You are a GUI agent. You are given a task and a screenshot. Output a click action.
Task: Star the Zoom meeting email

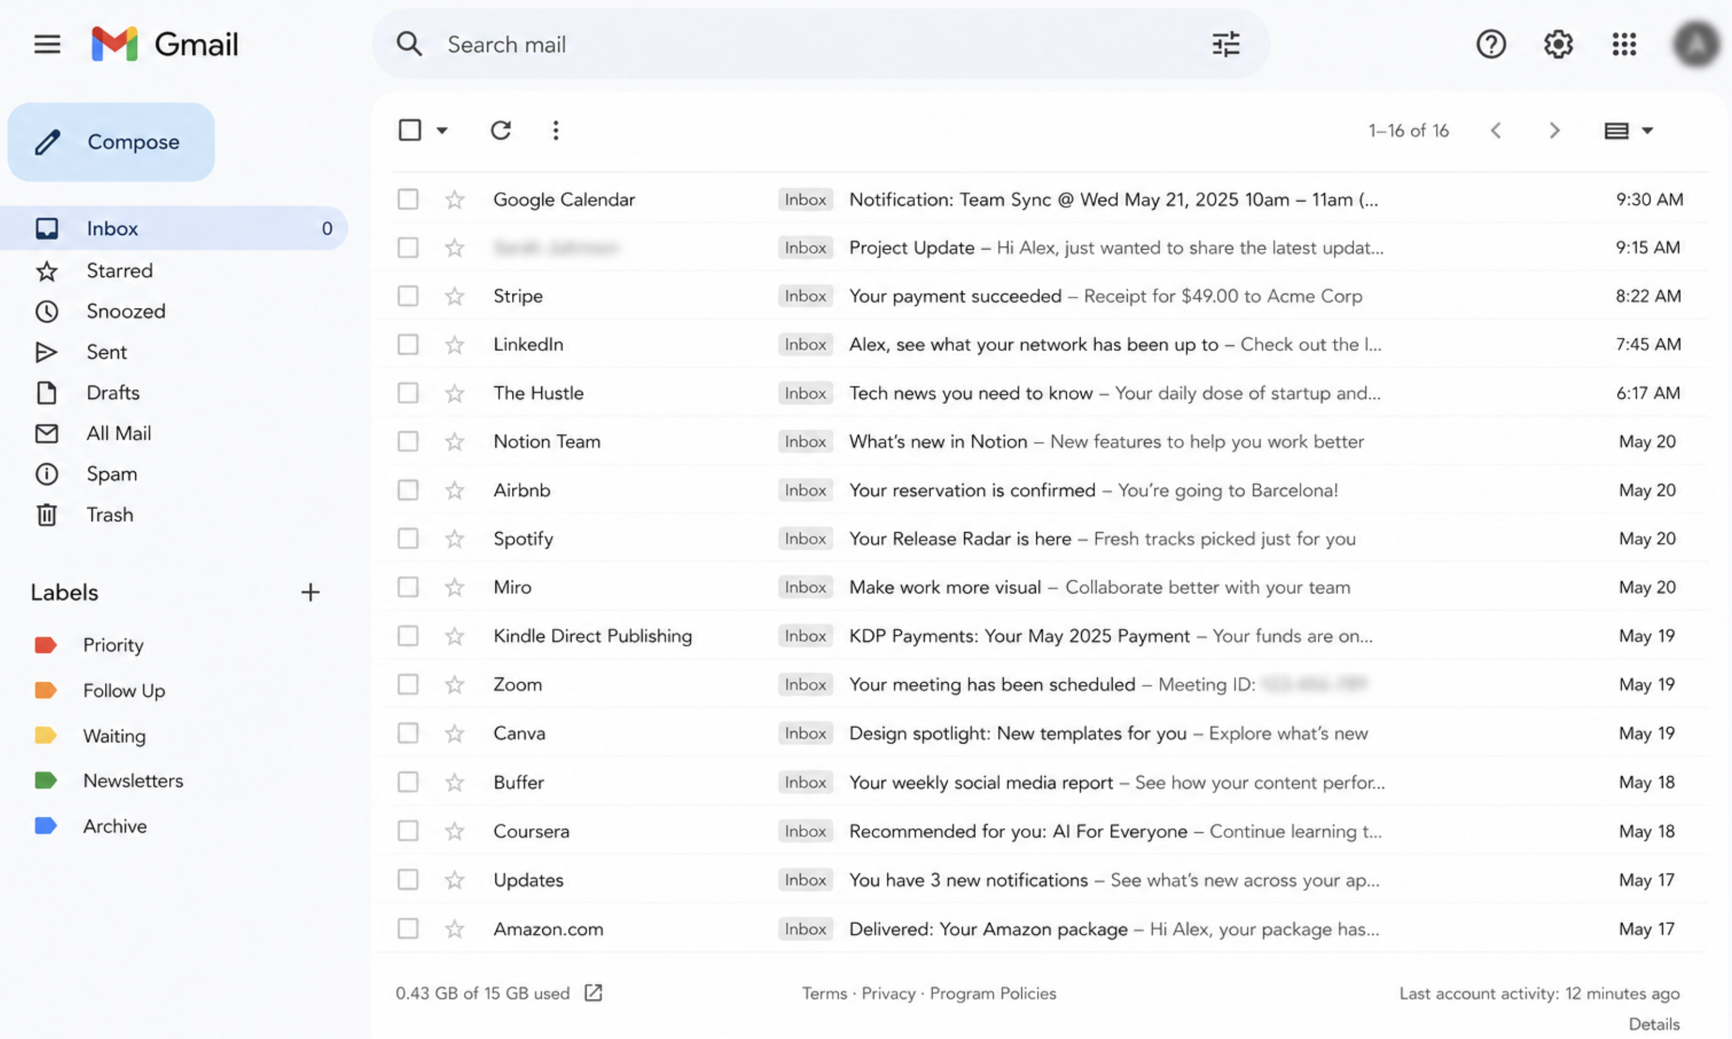click(455, 684)
